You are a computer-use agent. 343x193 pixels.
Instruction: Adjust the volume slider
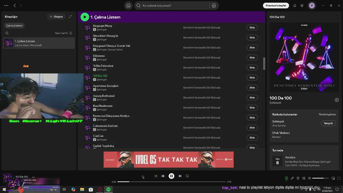pyautogui.click(x=320, y=178)
